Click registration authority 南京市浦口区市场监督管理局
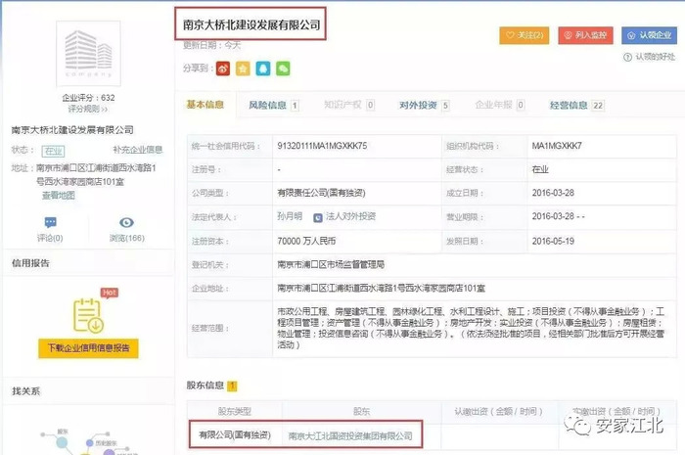The height and width of the screenshot is (455, 685). pyautogui.click(x=331, y=264)
